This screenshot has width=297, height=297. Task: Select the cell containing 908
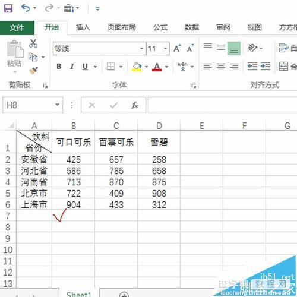(x=159, y=193)
